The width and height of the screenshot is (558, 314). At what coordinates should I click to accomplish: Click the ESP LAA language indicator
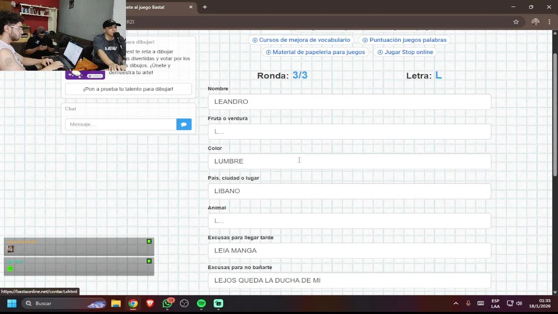pos(496,304)
